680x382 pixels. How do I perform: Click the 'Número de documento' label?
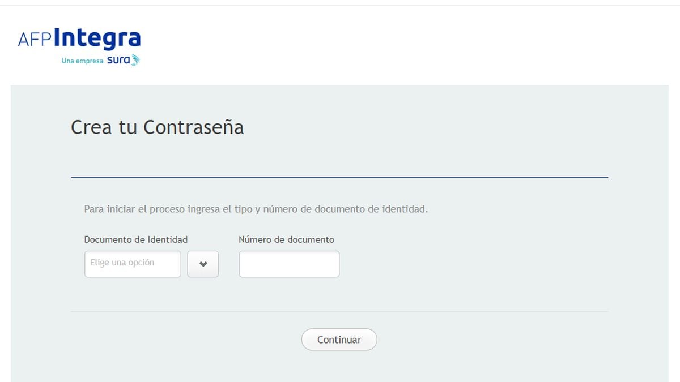point(287,239)
